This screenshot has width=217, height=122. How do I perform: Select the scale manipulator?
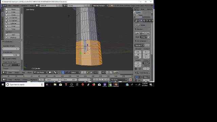click(x=68, y=72)
